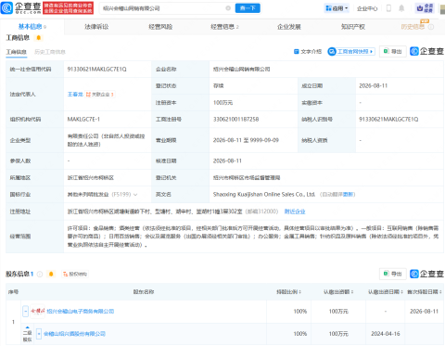Expand the 国标行业 industry F5199 chevron
Screen dimensions: 445x346
135,195
